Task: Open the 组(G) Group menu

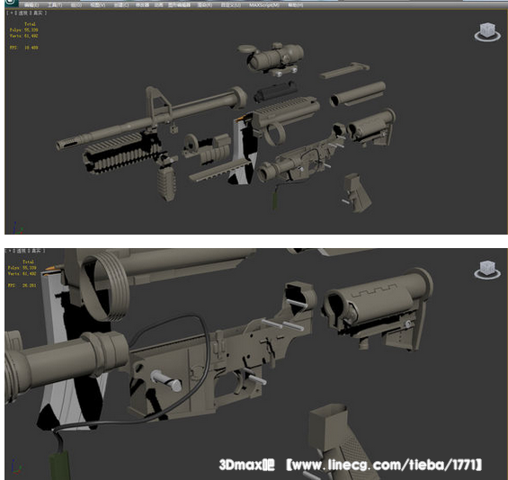Action: pyautogui.click(x=76, y=4)
